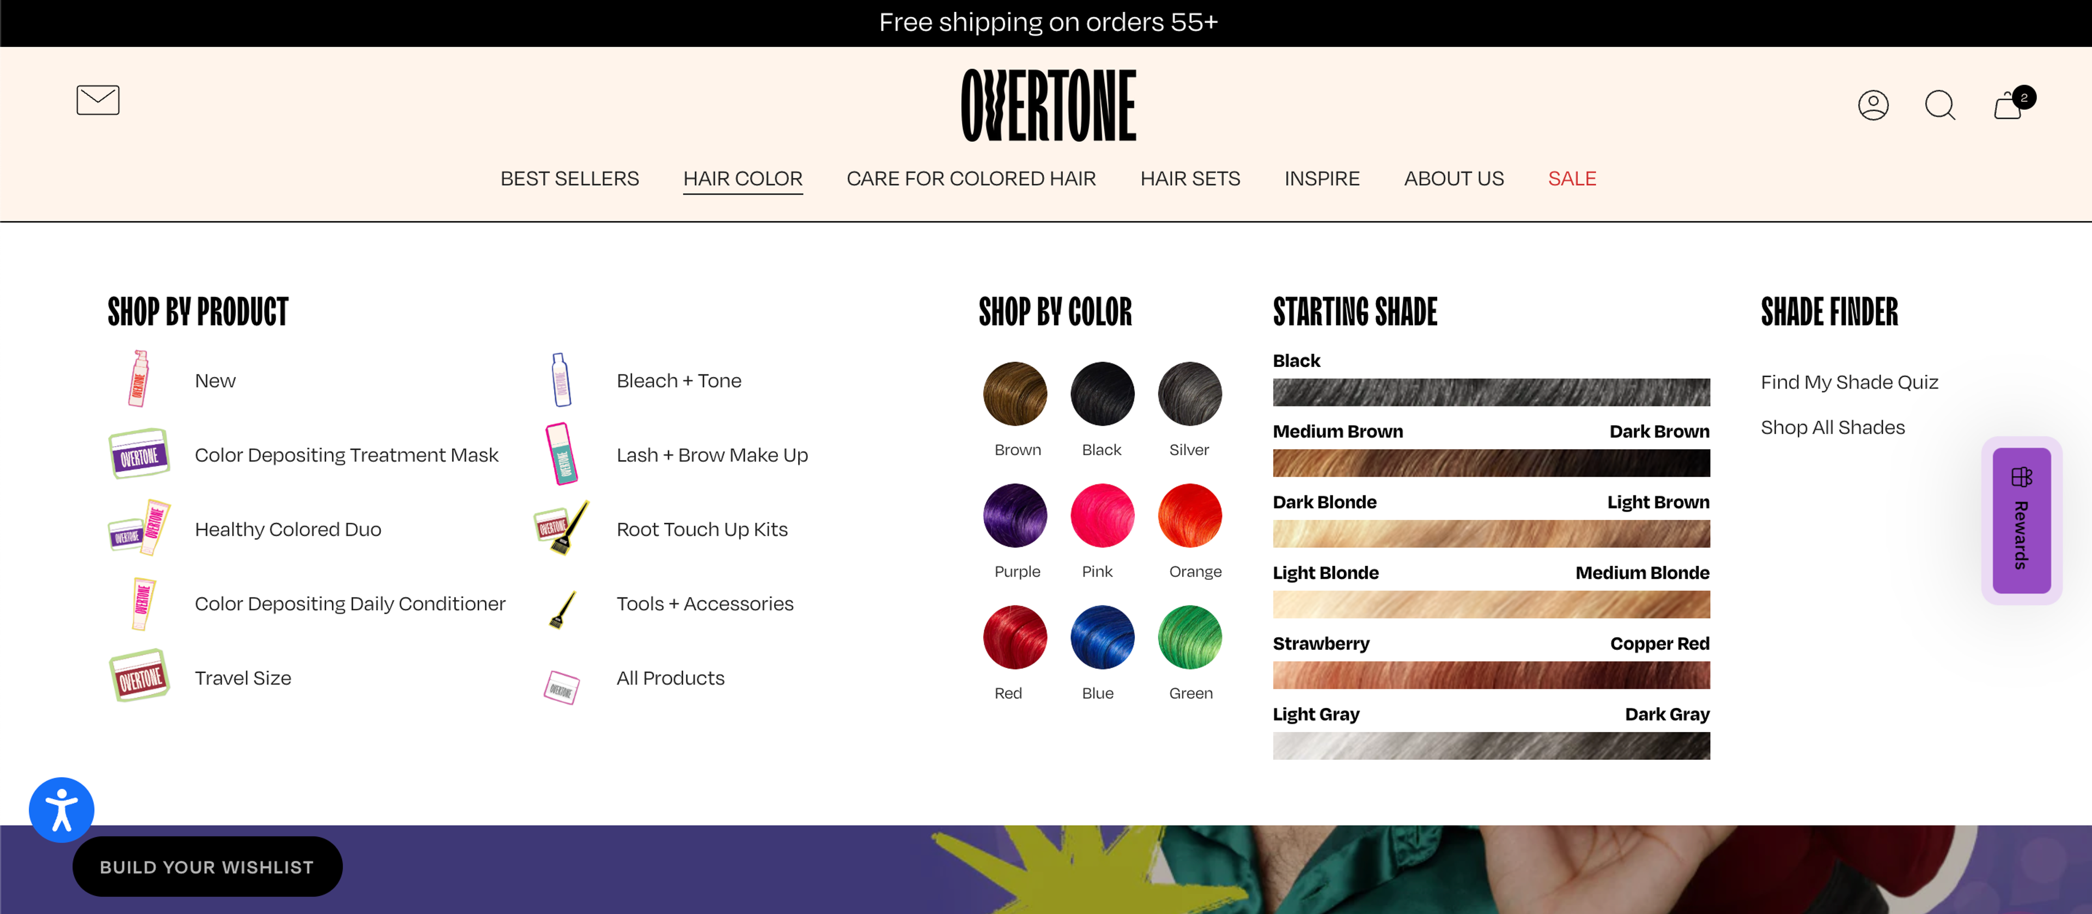Choose Strawberry to Copper Red strip
Image resolution: width=2092 pixels, height=914 pixels.
[x=1491, y=675]
